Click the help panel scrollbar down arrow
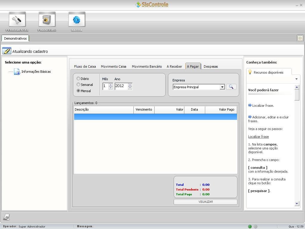The width and height of the screenshot is (305, 229). pos(297,204)
